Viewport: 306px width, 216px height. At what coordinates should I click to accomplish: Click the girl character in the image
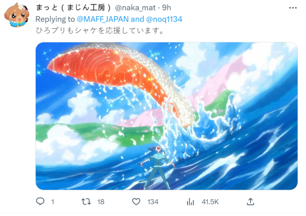pyautogui.click(x=157, y=168)
